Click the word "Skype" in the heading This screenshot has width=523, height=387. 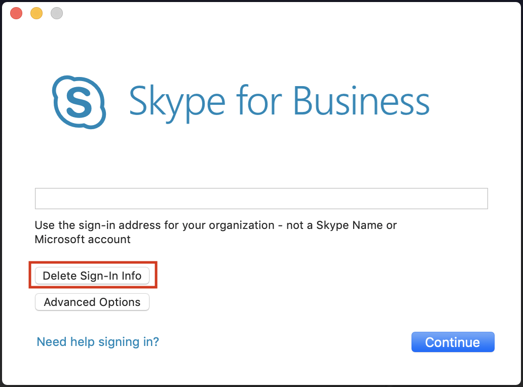[x=177, y=102]
